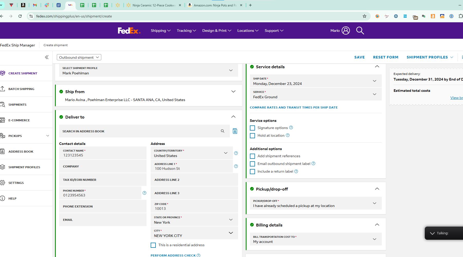Close the Ninja Ceramic Cookware tab
Viewport: 463px width, 257px height.
[x=180, y=5]
